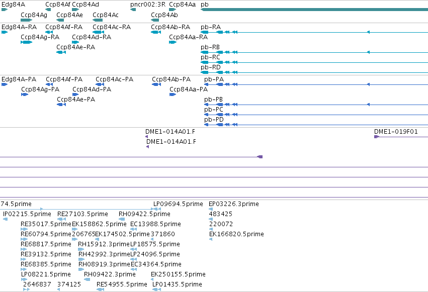
Task: Open the pb-RC transcript label
Action: tap(210, 57)
